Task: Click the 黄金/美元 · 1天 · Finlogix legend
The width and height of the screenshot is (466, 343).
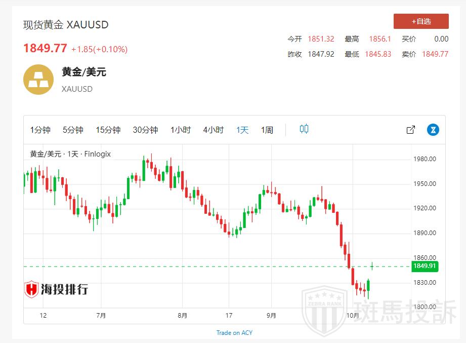Action: (70, 154)
